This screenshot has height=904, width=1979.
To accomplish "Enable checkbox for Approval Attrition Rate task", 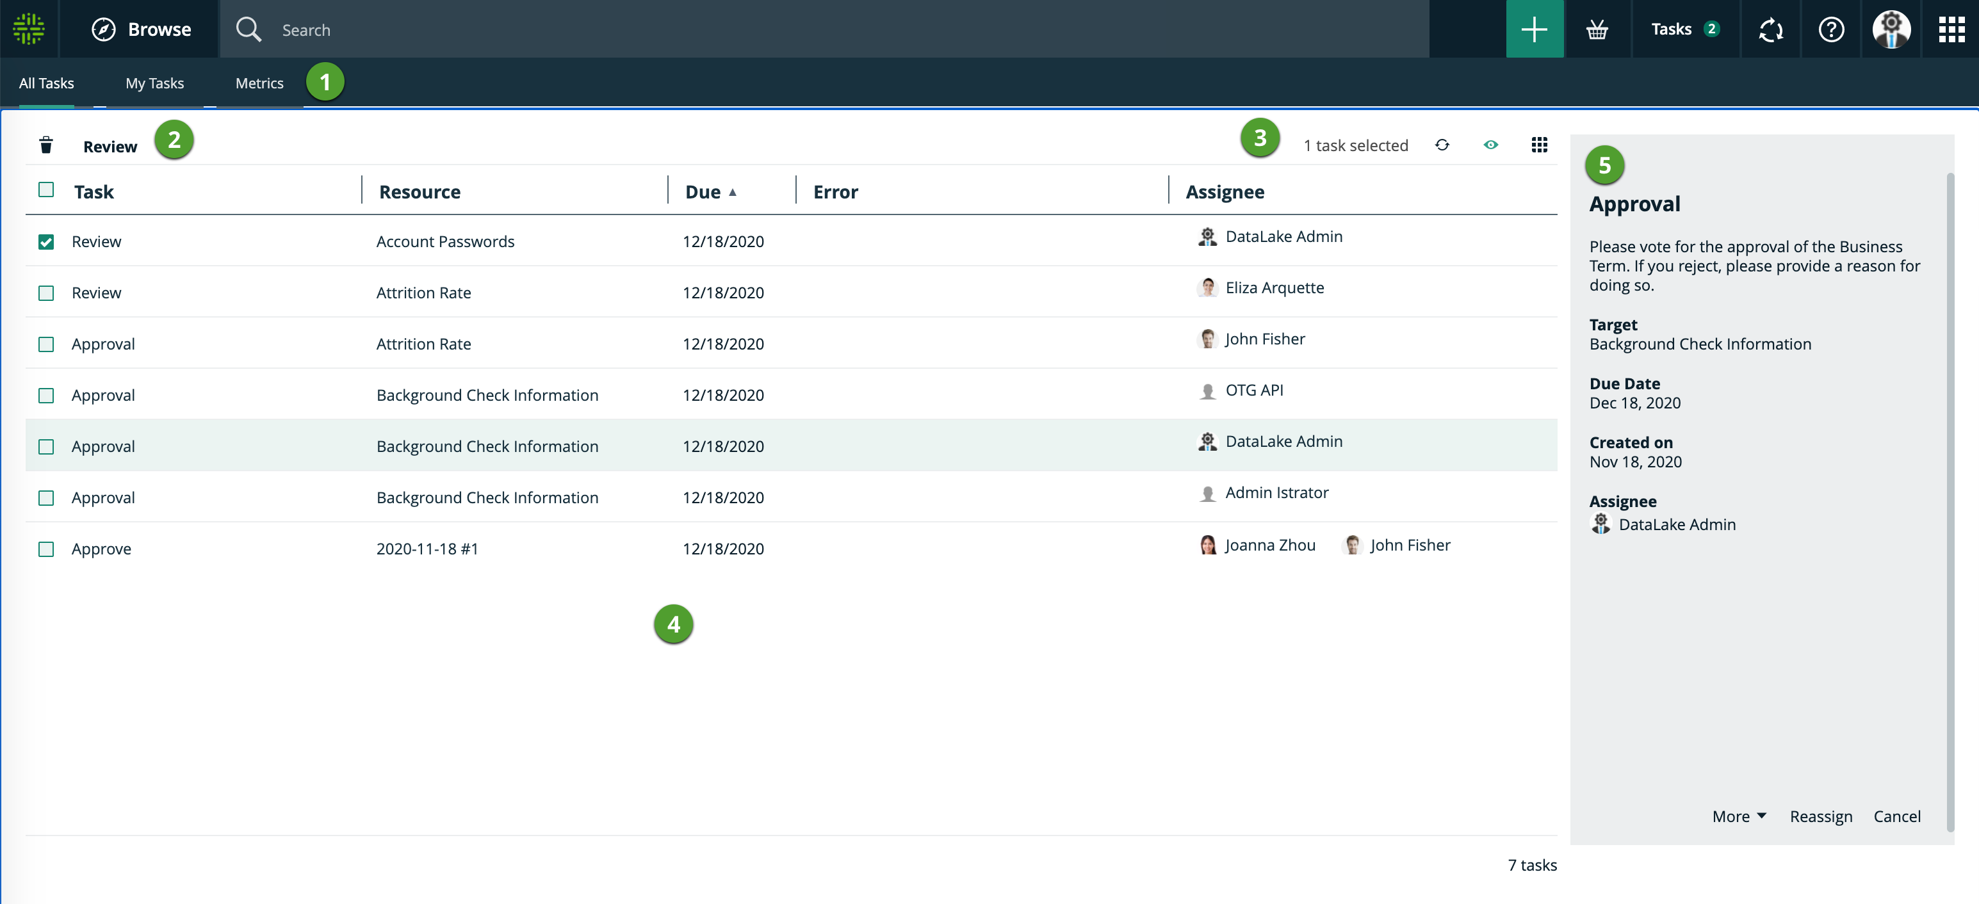I will pyautogui.click(x=44, y=343).
